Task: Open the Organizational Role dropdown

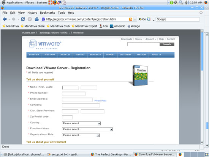Action: click(x=81, y=135)
